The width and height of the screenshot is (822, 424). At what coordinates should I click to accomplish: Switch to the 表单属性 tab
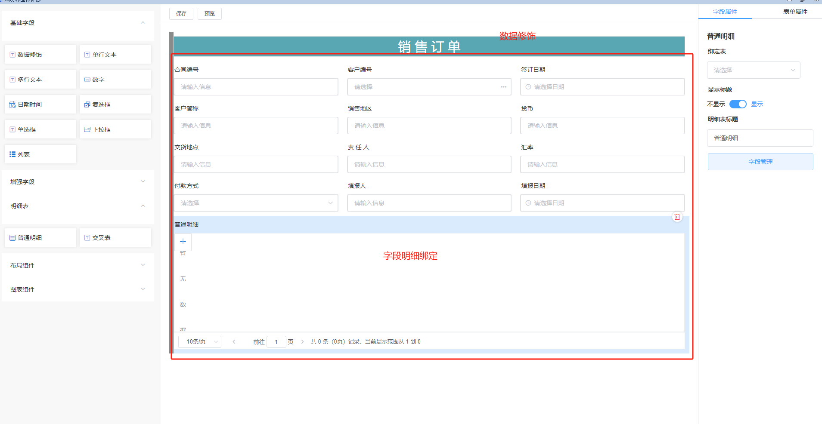[x=795, y=12]
